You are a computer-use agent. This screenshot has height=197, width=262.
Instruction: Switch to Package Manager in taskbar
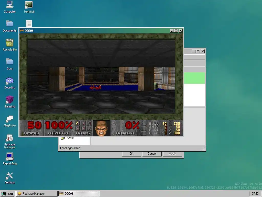[37, 194]
